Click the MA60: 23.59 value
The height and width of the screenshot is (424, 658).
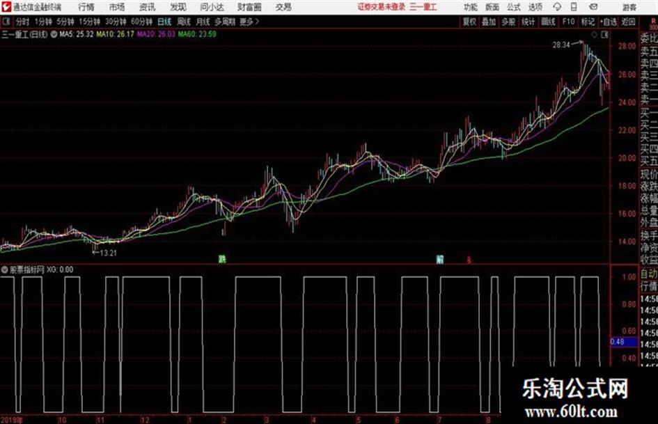click(x=197, y=34)
